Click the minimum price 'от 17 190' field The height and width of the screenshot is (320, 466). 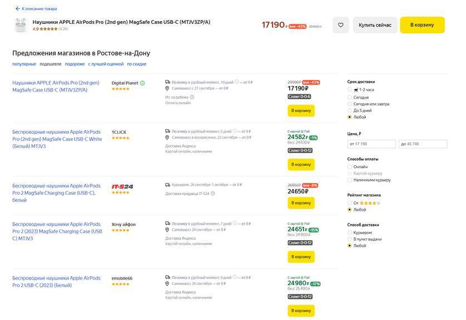point(371,144)
